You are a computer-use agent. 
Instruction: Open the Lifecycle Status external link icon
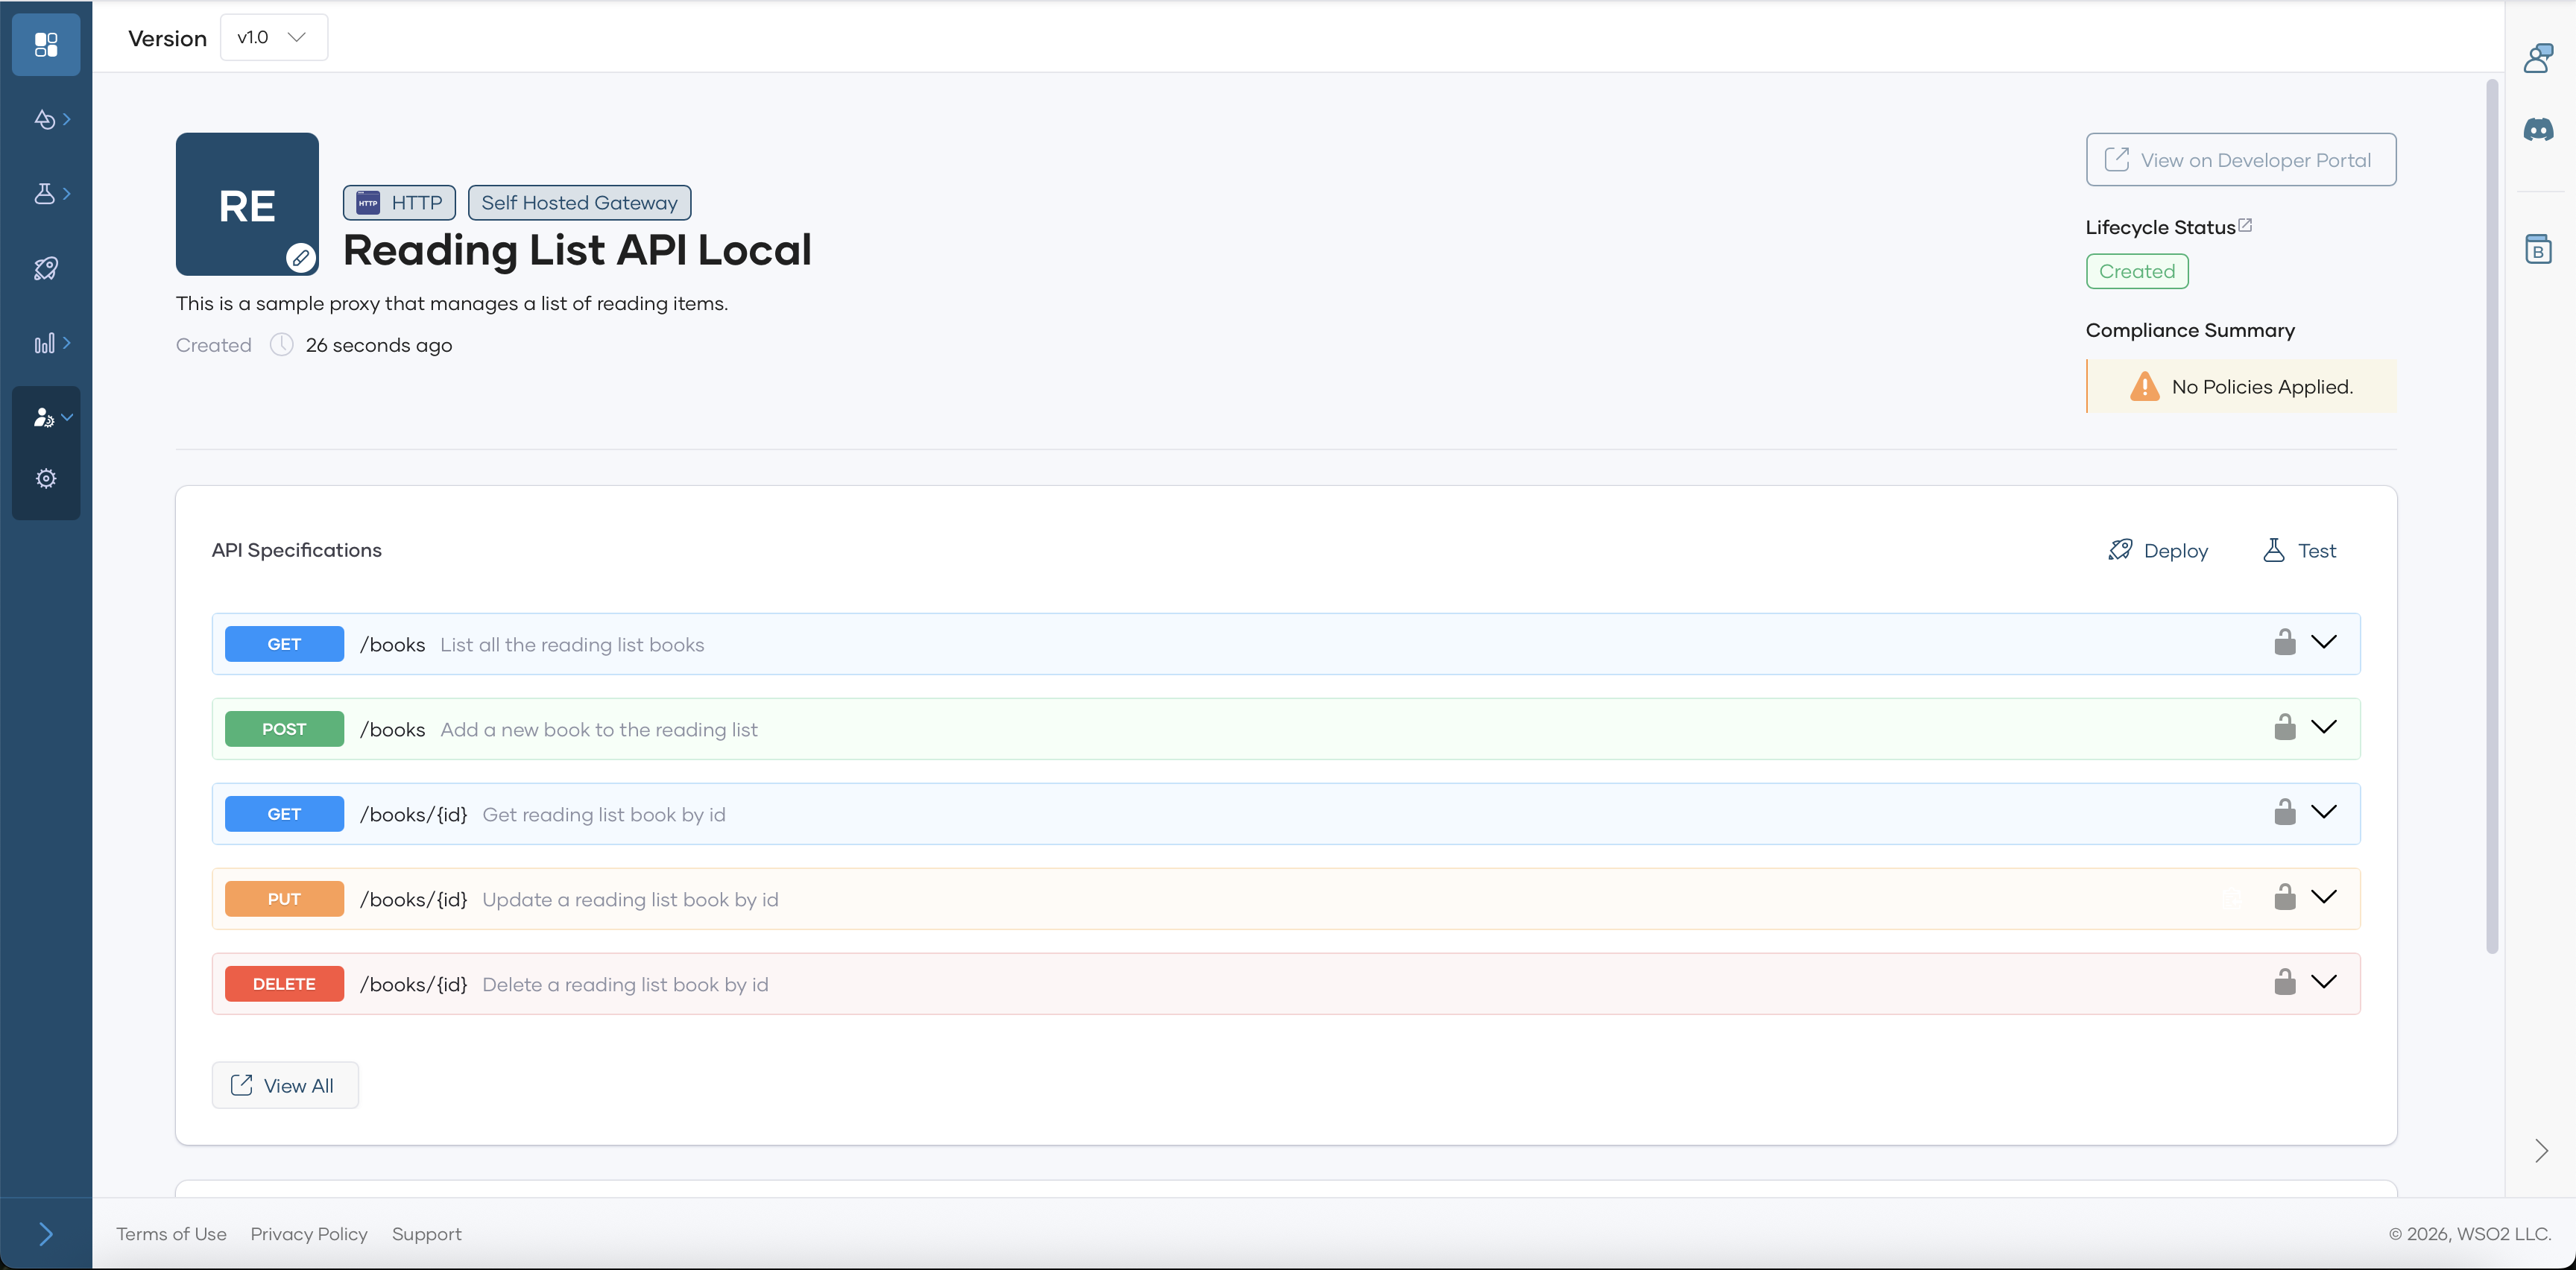[2245, 225]
